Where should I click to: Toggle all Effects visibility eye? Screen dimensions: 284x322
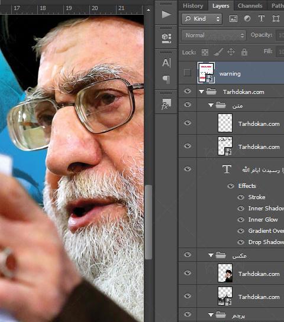click(231, 186)
